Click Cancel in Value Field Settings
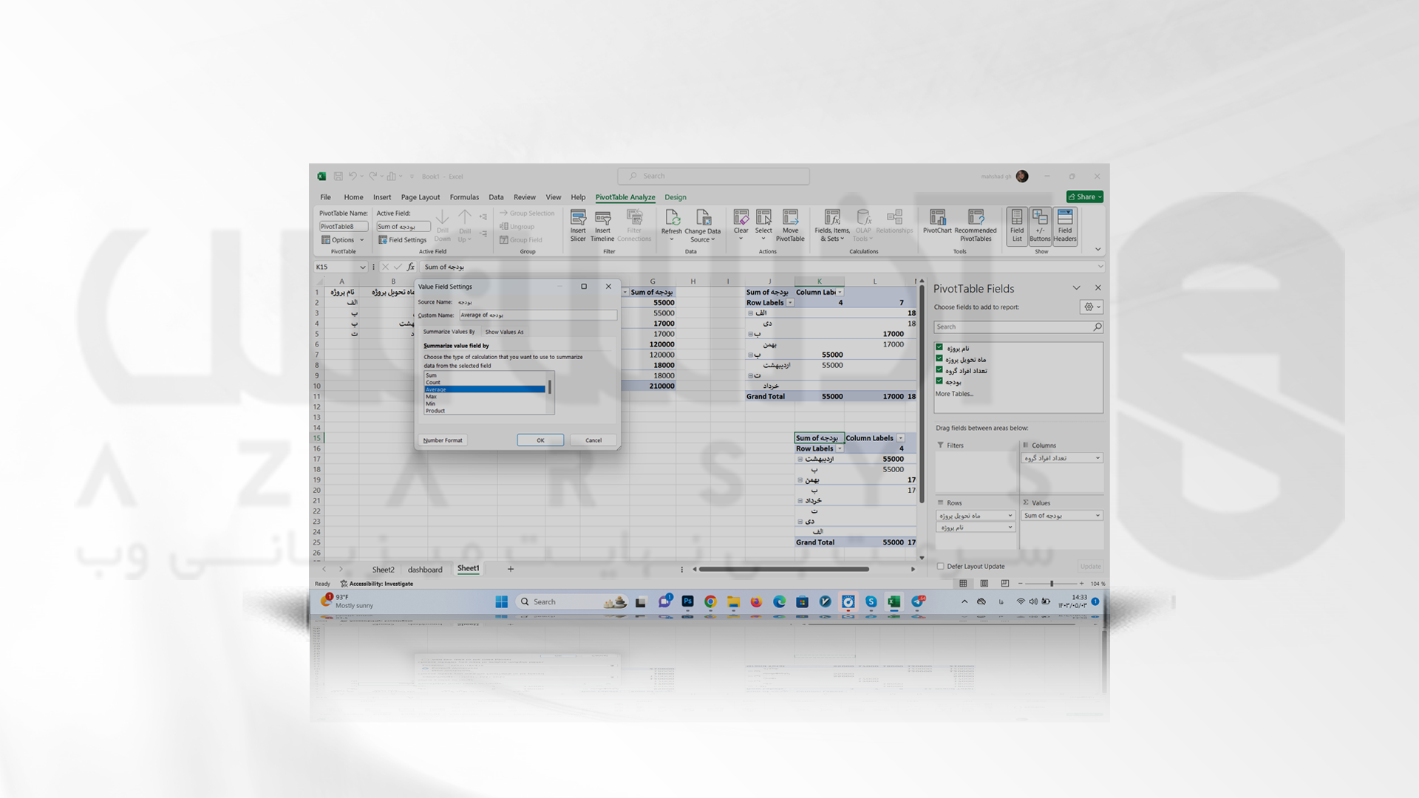 click(x=593, y=440)
